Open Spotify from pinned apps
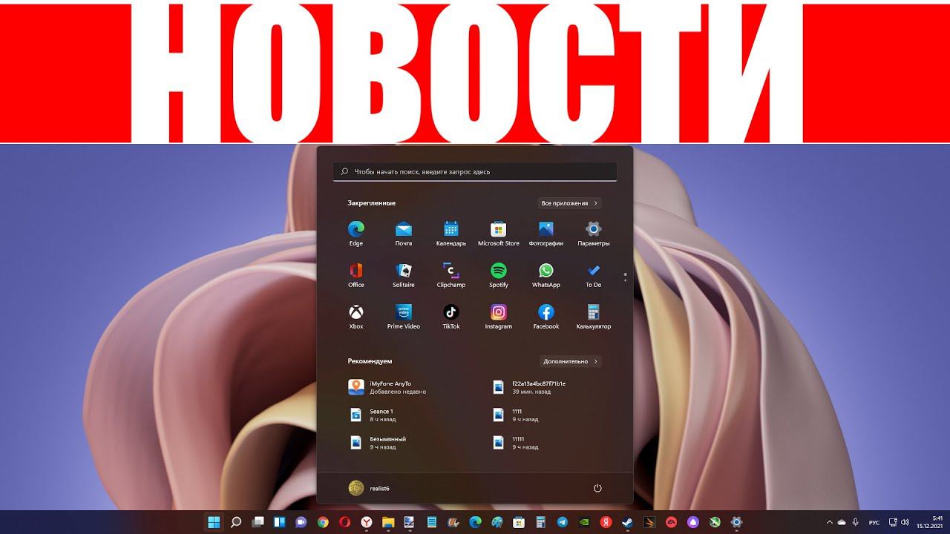 coord(499,274)
